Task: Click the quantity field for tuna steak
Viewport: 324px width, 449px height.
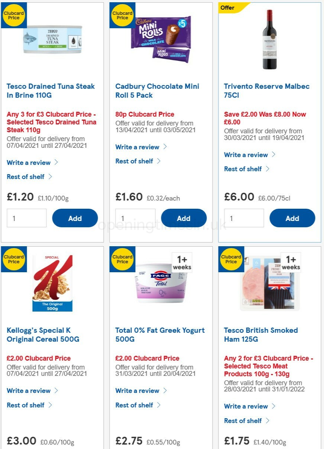Action: 27,218
